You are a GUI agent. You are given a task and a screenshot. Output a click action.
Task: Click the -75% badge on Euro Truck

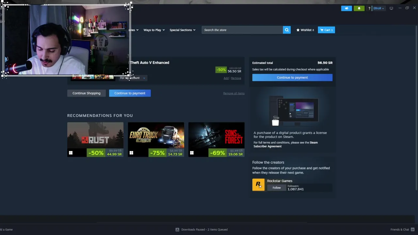157,153
